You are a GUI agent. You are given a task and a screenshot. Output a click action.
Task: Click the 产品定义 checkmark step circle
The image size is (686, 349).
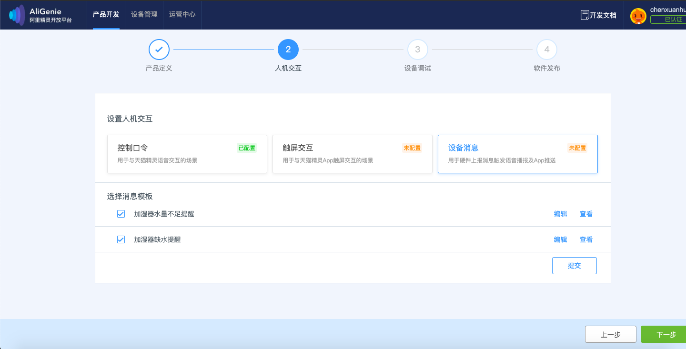(x=159, y=50)
